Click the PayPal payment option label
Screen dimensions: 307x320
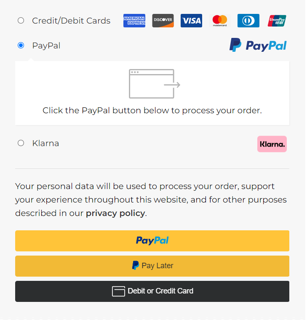coord(46,45)
